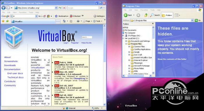Open Google toolbar Settings dropdown
Image resolution: width=204 pixels, height=111 pixels.
[x=99, y=16]
